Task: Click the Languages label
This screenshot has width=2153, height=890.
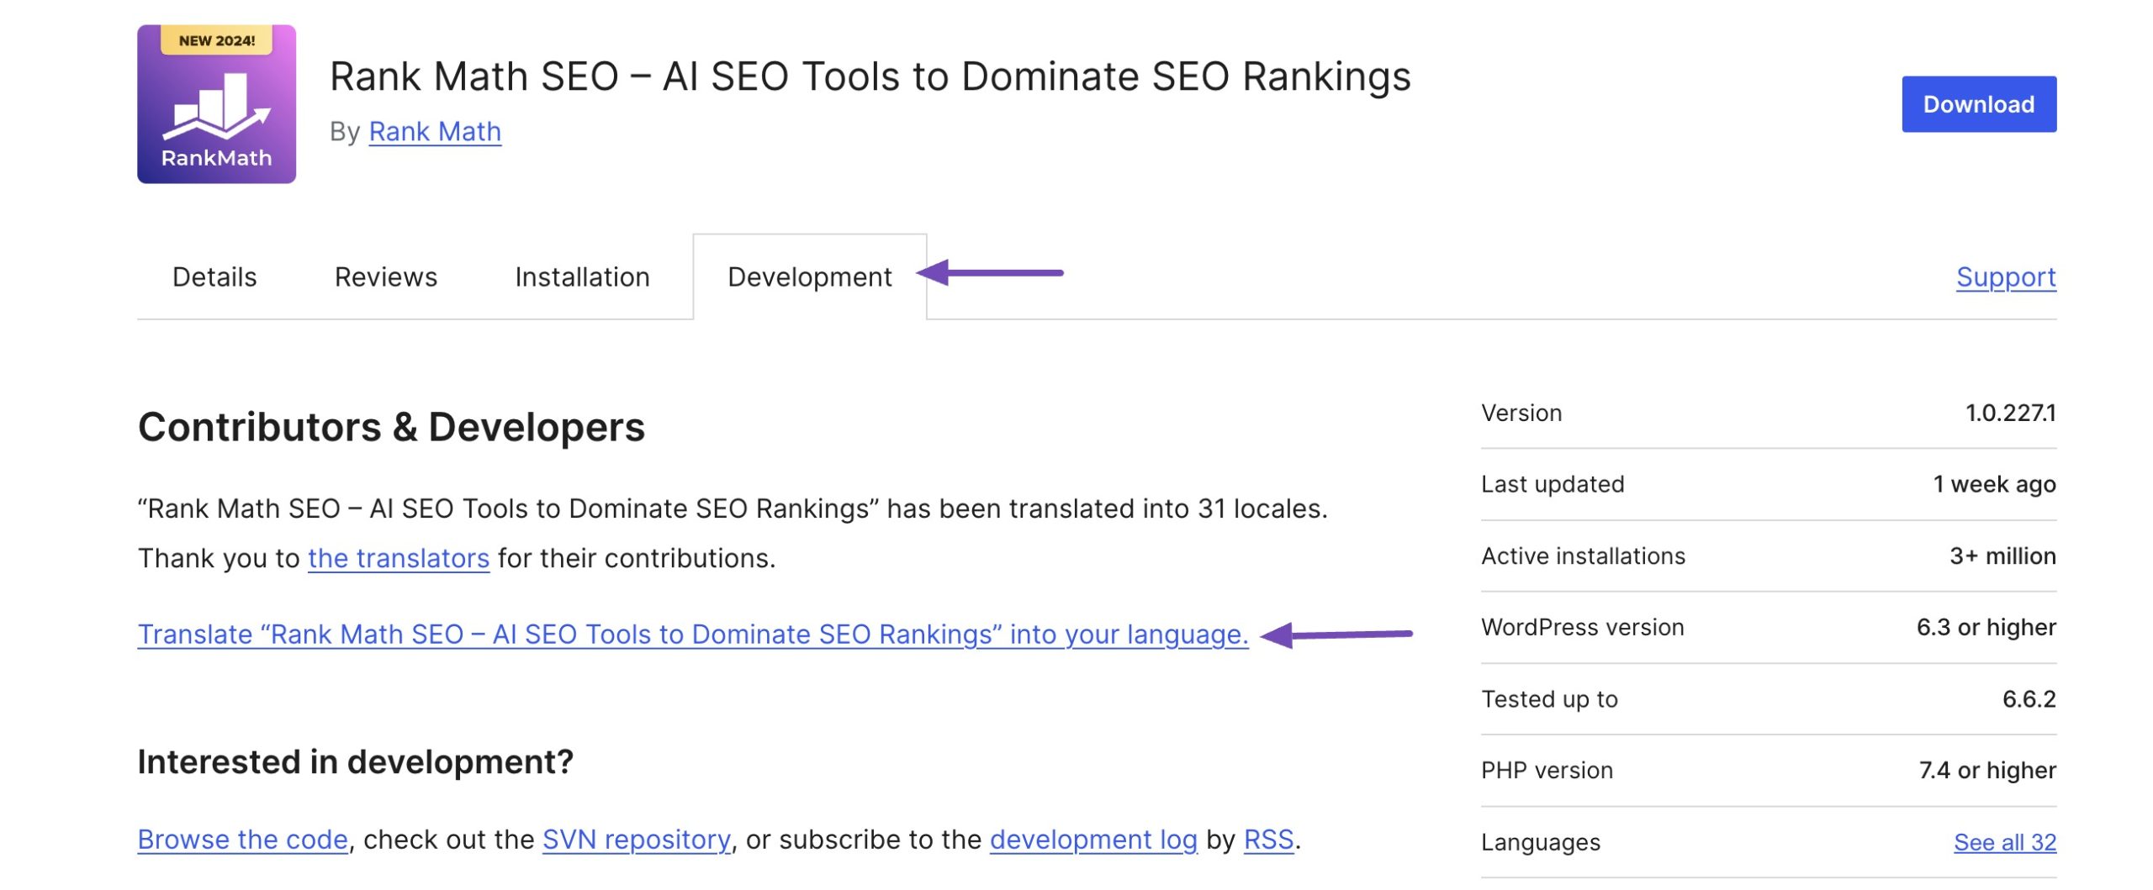Action: point(1540,842)
